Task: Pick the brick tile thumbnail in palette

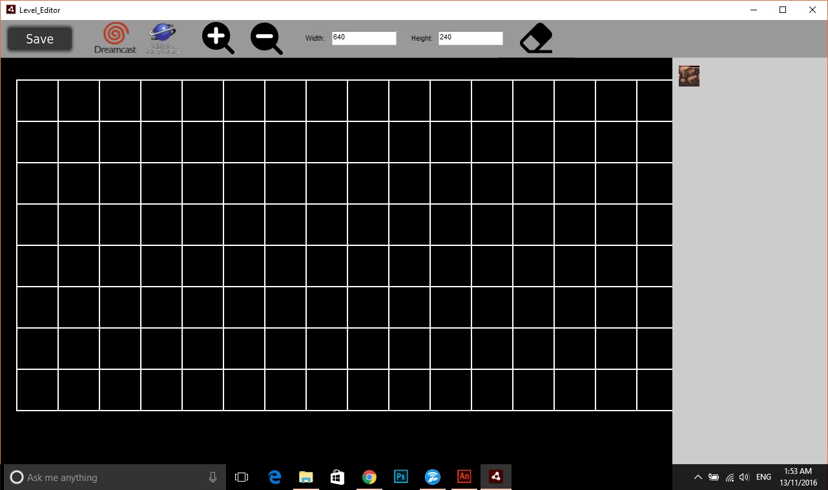Action: tap(689, 76)
